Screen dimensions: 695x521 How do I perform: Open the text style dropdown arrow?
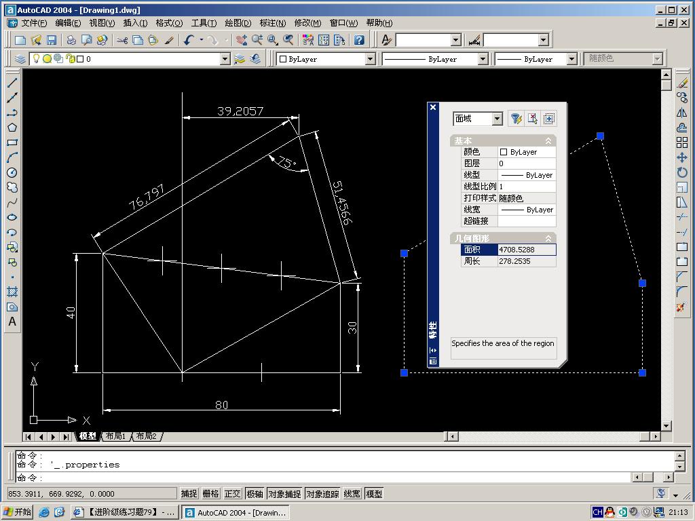(456, 40)
